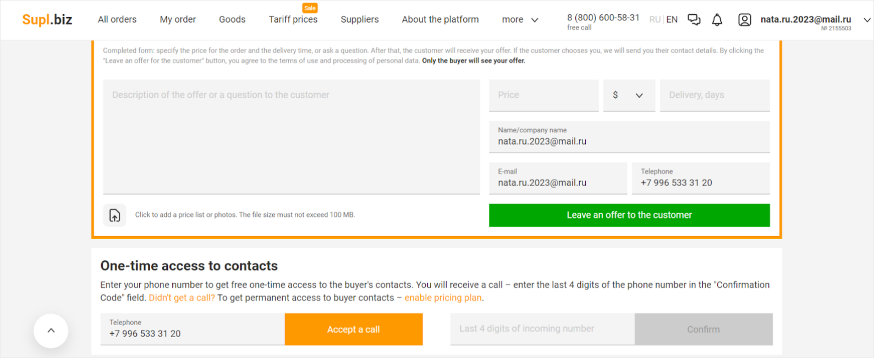Screen dimensions: 874x358
Task: Click the user profile avatar icon
Action: [x=744, y=20]
